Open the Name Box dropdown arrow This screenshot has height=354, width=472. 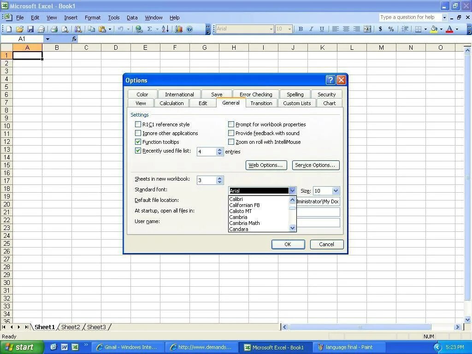point(47,39)
